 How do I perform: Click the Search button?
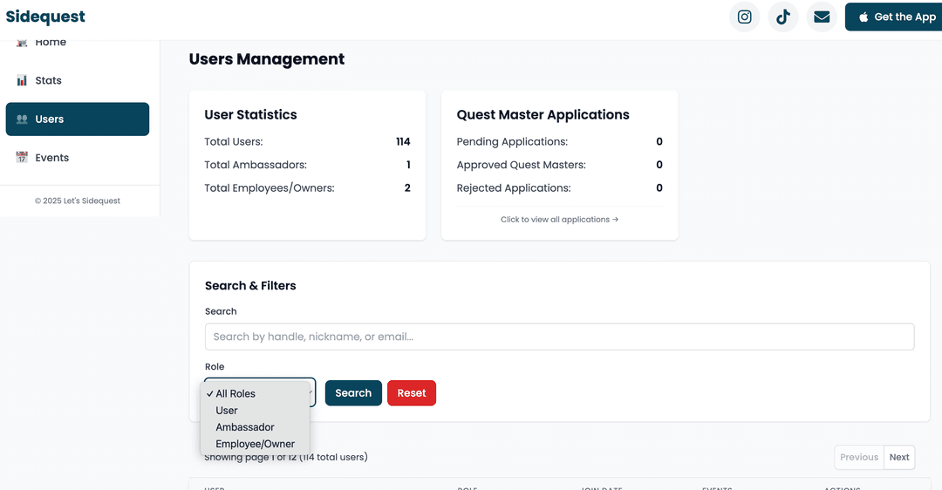point(353,393)
